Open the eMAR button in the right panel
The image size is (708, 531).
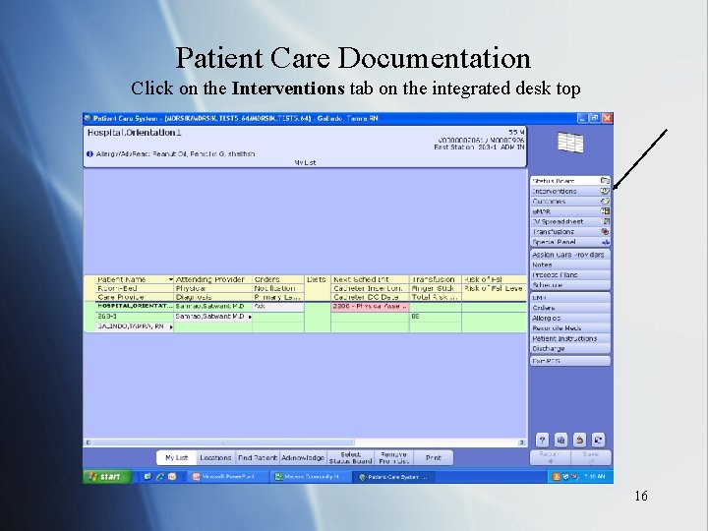coord(569,211)
